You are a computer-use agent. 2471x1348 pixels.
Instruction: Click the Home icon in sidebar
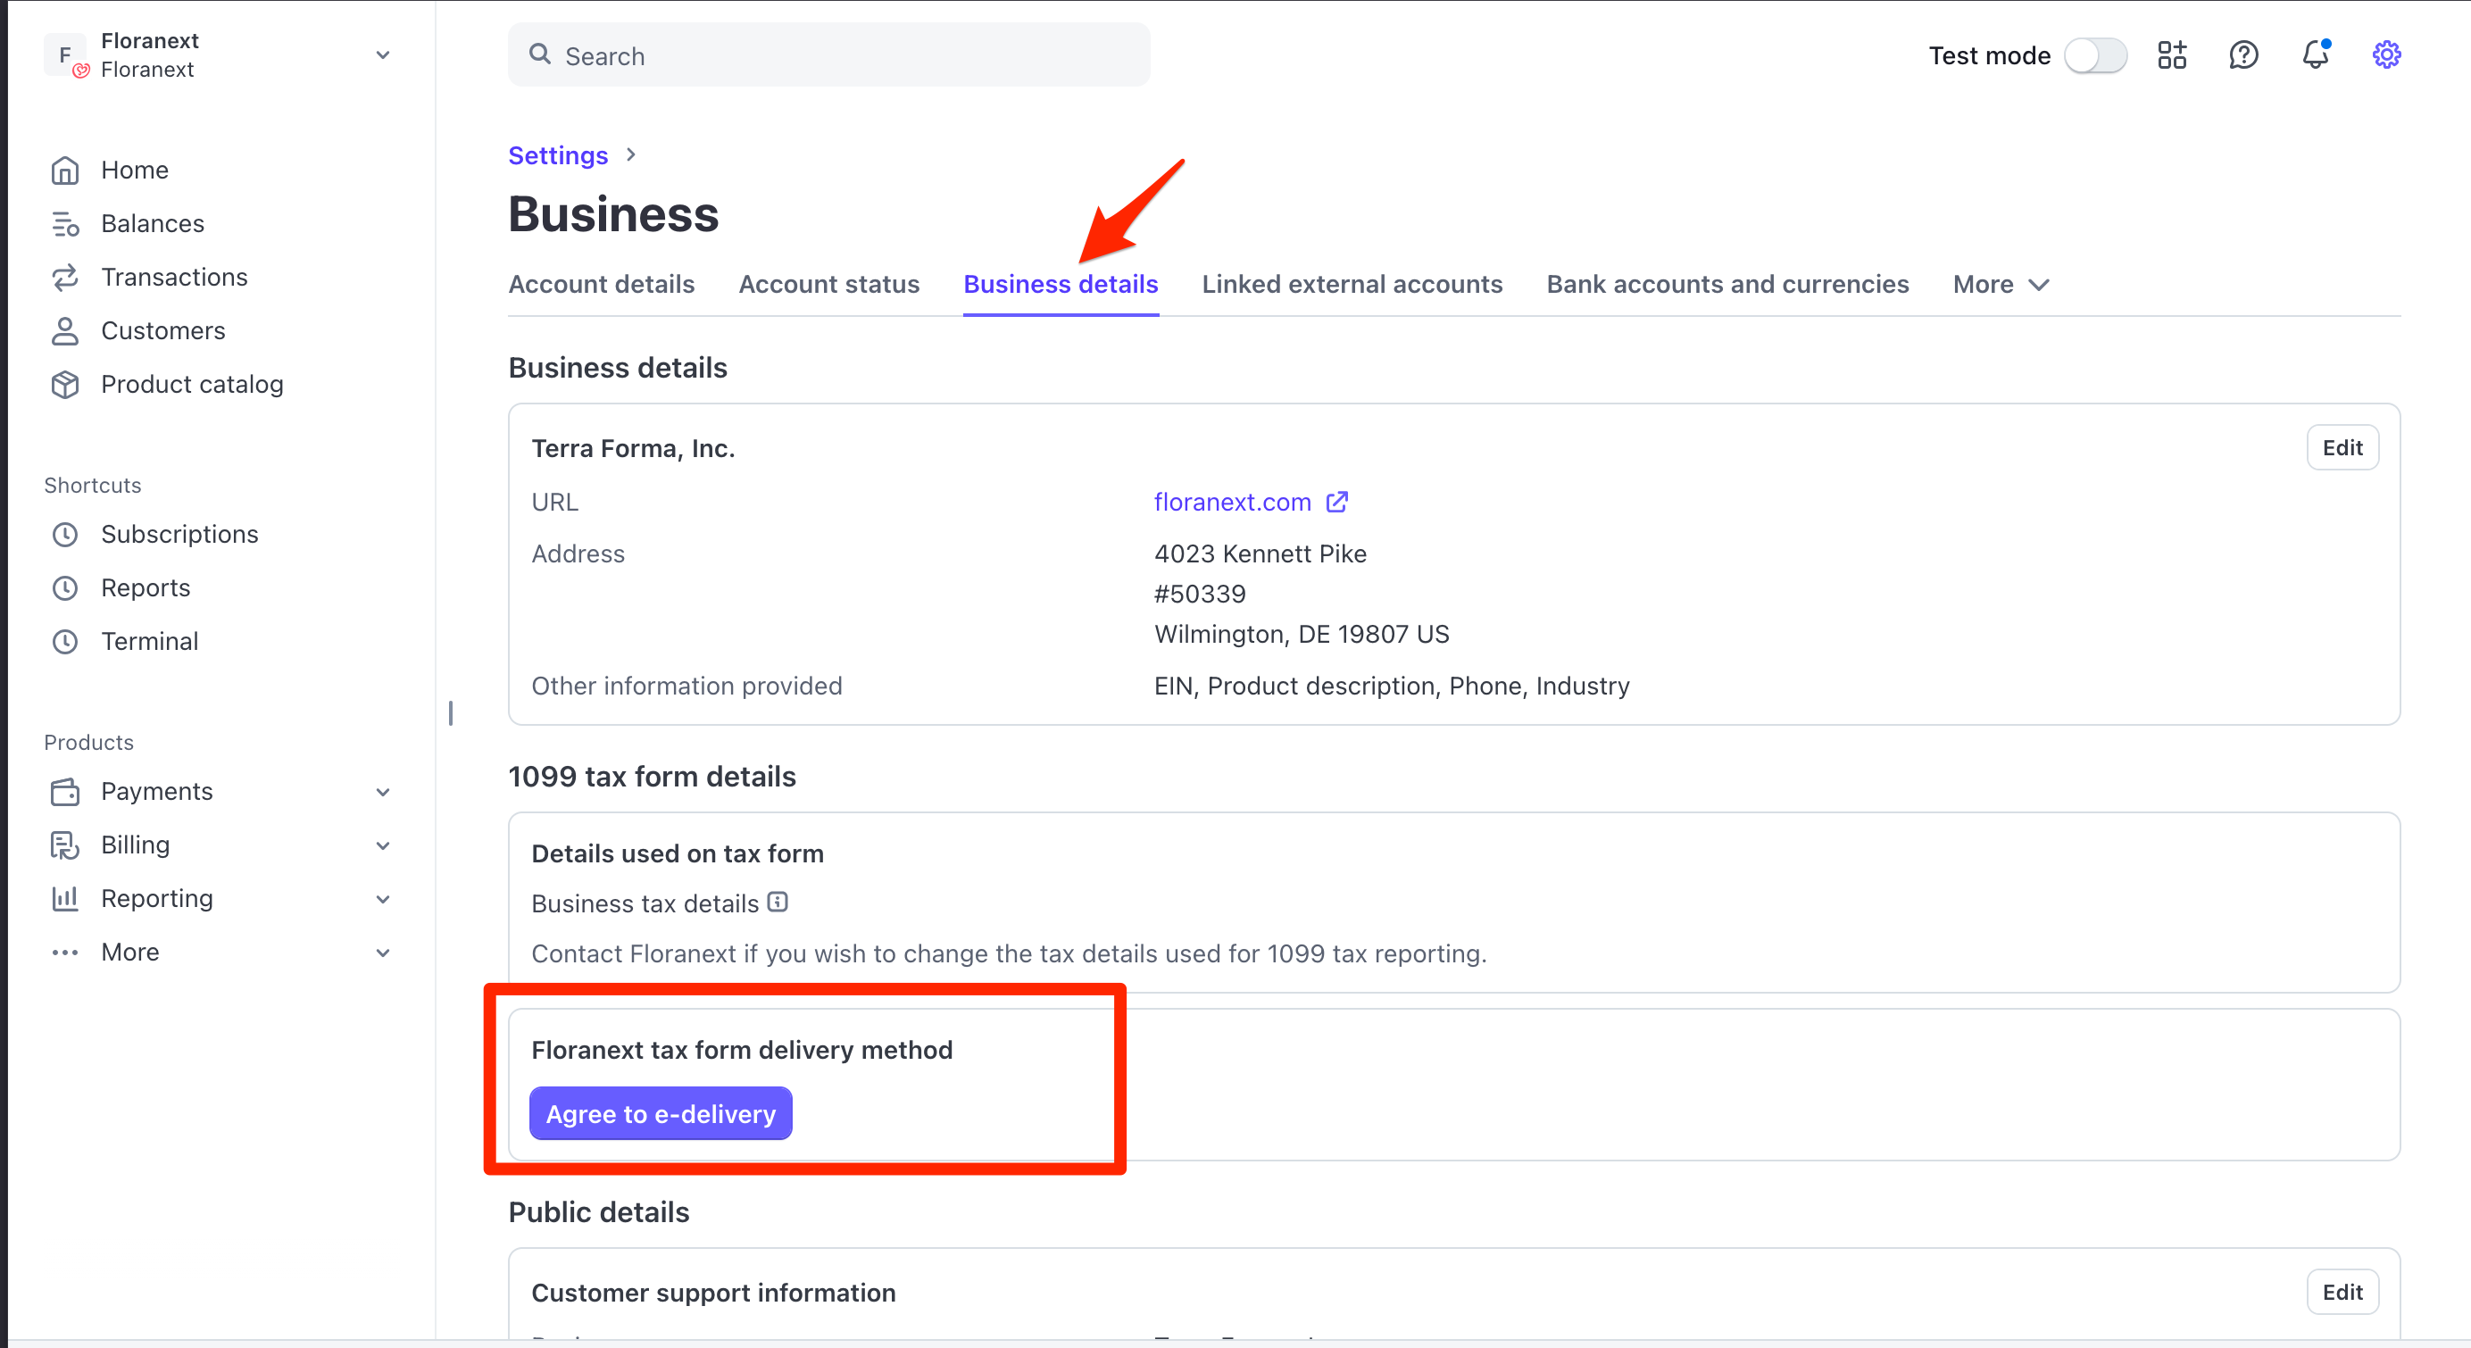pyautogui.click(x=65, y=170)
